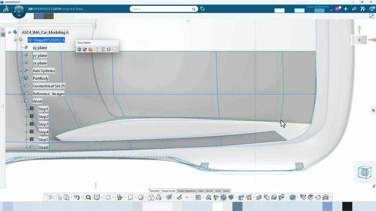The image size is (376, 211).
Task: Toggle full-screen with the collapse arrows icon
Action: pos(372,16)
